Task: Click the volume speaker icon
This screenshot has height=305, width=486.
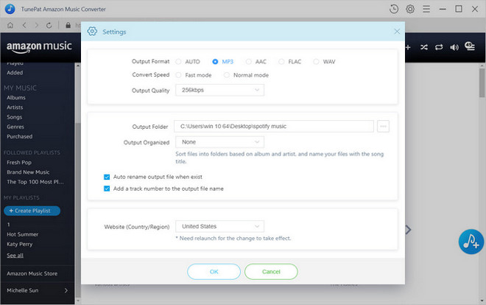Action: click(454, 46)
